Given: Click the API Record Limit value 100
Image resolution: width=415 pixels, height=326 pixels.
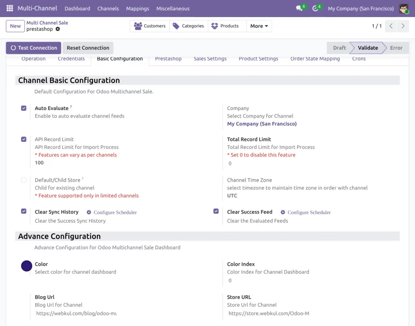Looking at the screenshot, I should pos(39,162).
